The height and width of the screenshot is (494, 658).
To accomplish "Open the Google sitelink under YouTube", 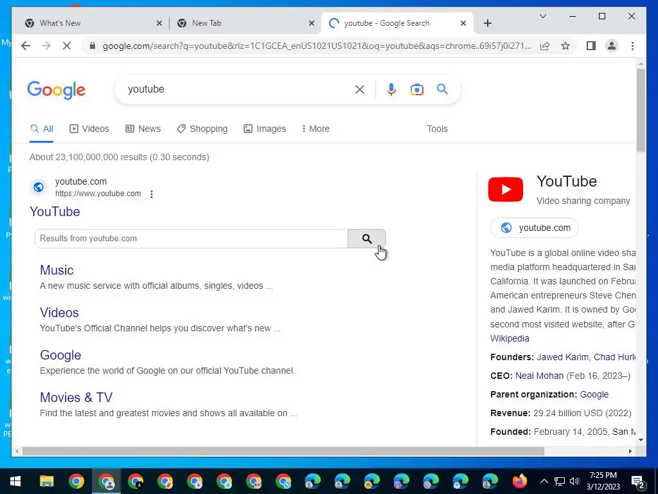I will tap(60, 354).
